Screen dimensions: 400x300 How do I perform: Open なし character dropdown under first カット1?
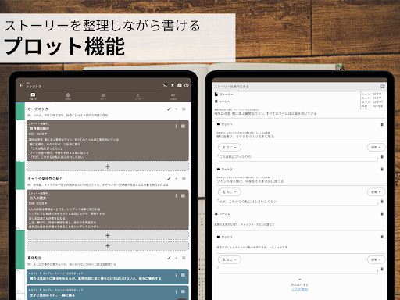click(x=230, y=147)
